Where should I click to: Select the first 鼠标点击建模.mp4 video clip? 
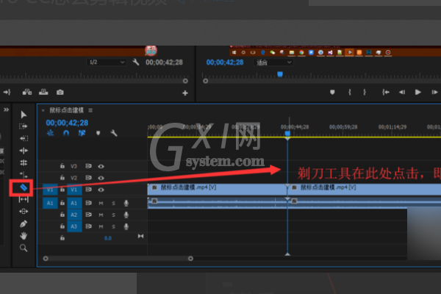217,190
